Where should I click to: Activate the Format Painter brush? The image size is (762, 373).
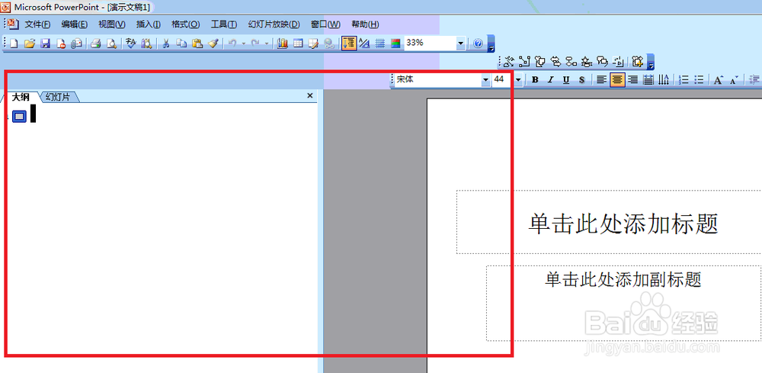tap(213, 43)
